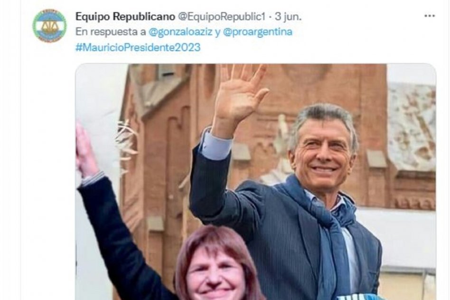Click the Equipo Republicano display name
Image resolution: width=450 pixels, height=300 pixels.
click(x=125, y=17)
